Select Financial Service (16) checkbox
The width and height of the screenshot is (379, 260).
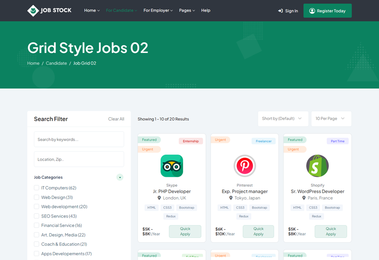[x=36, y=225]
